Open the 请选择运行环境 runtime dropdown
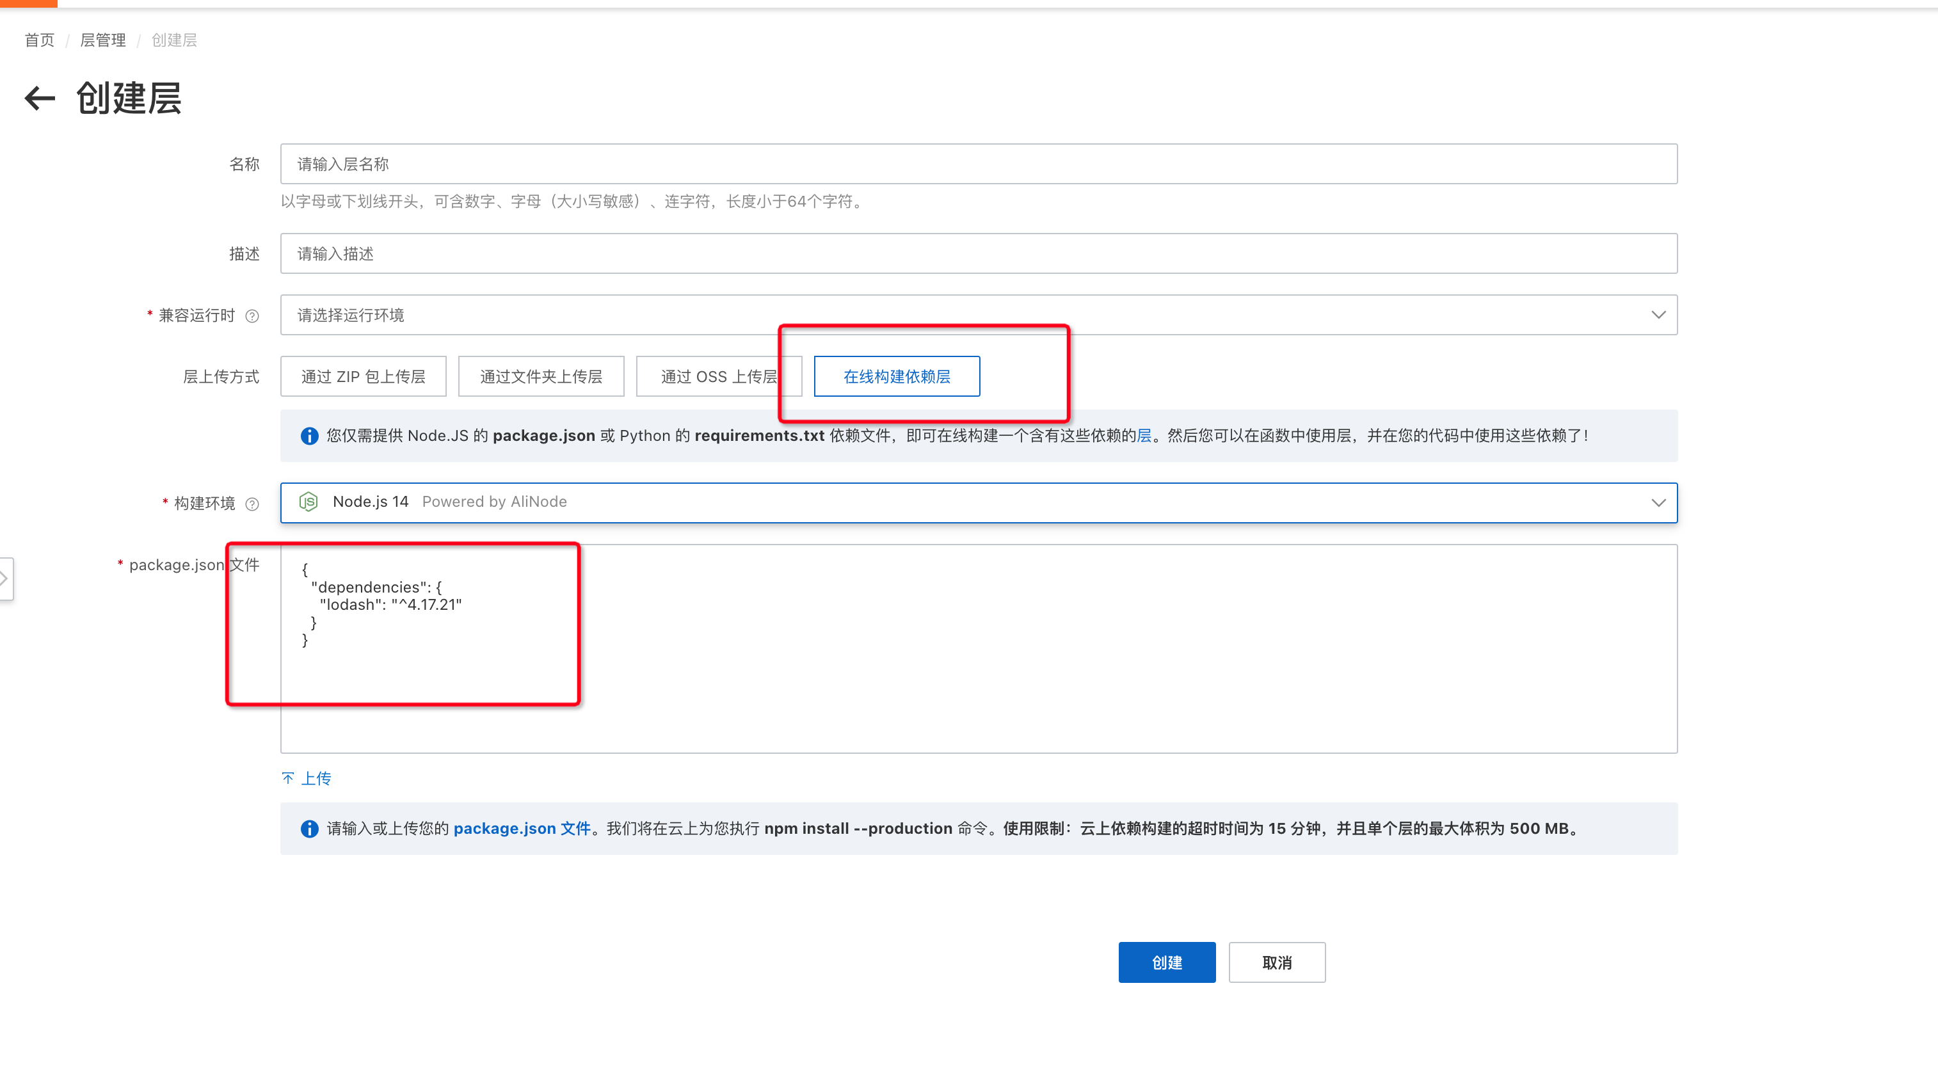The height and width of the screenshot is (1084, 1938). [979, 314]
